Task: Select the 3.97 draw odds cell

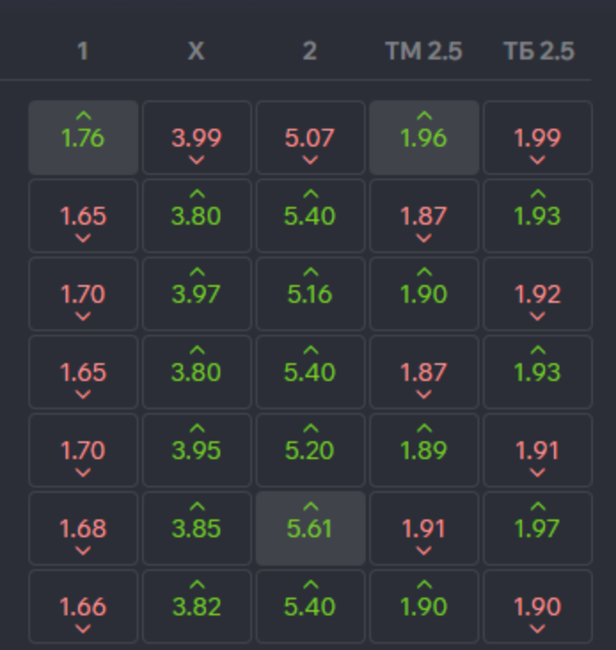Action: click(x=197, y=294)
